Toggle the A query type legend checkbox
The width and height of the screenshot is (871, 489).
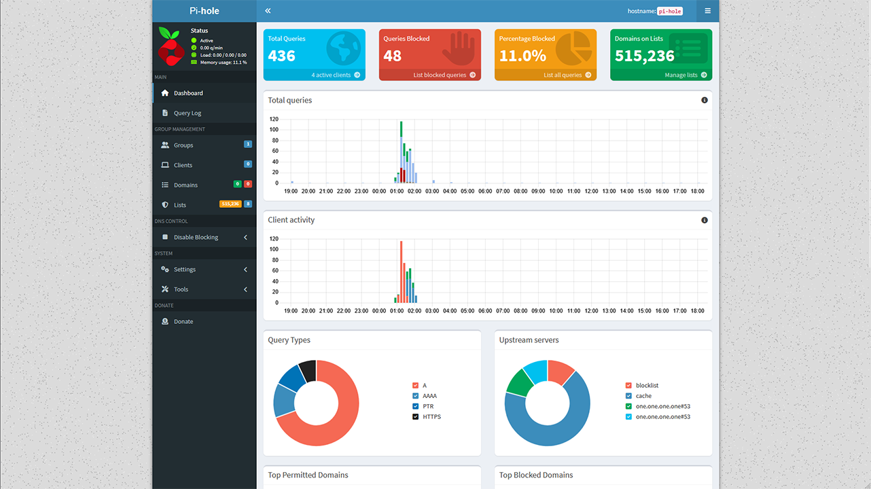click(416, 386)
